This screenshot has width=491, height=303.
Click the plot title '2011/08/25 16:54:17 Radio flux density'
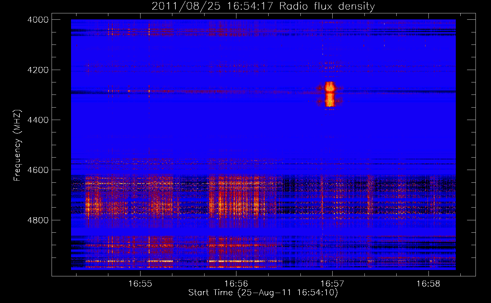[x=263, y=6]
